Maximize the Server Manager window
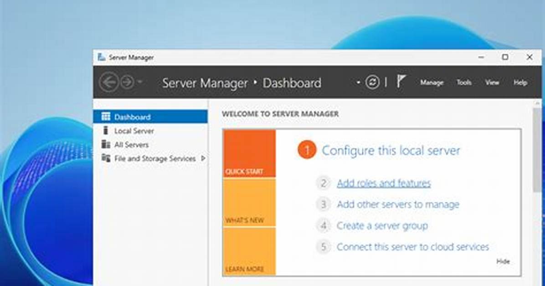Viewport: 545px width, 286px height. click(505, 57)
